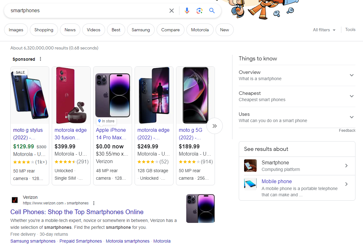Expand the 'Cheapest' smart phones section
The image size is (363, 252).
[x=351, y=96]
